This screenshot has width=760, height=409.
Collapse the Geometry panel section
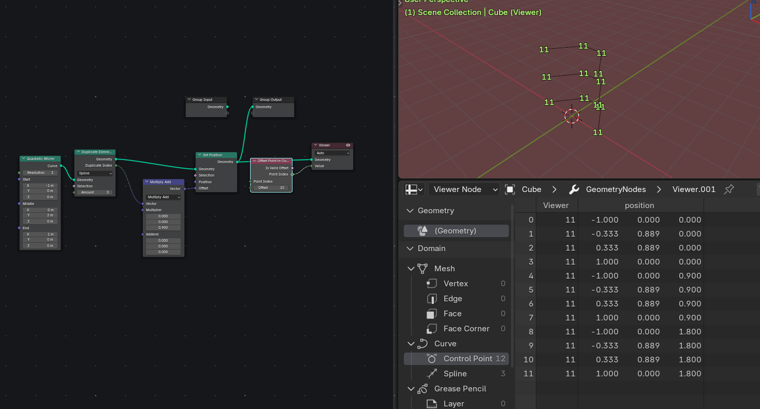(x=410, y=211)
